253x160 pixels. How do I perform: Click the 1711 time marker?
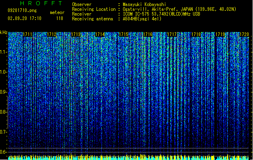click(x=28, y=34)
